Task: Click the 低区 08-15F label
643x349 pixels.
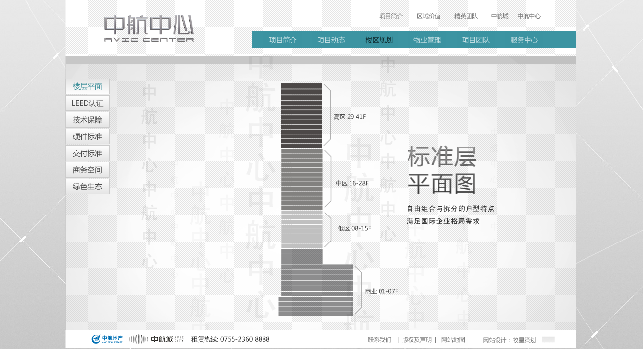Action: tap(354, 228)
